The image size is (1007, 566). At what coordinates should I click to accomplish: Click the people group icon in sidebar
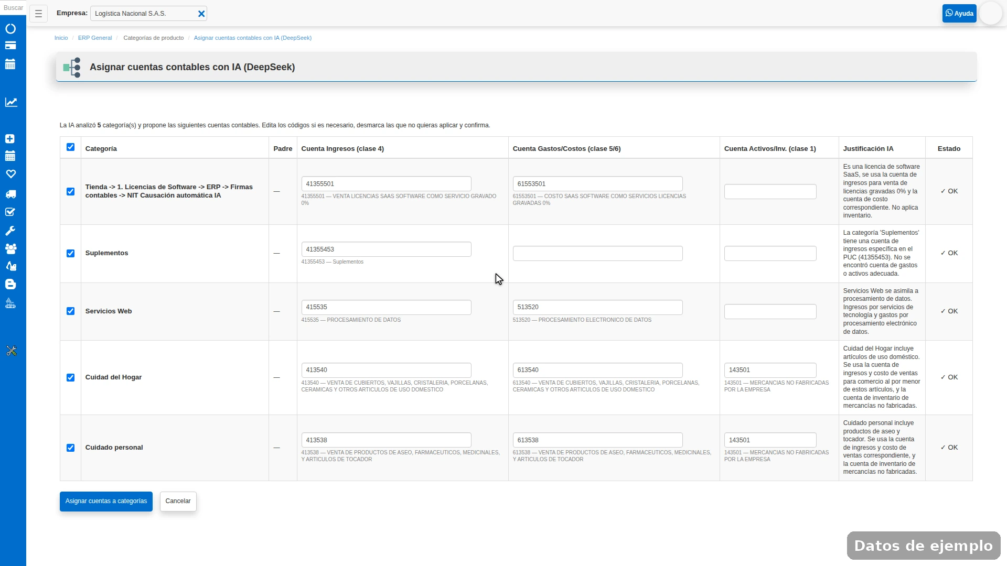click(x=10, y=248)
